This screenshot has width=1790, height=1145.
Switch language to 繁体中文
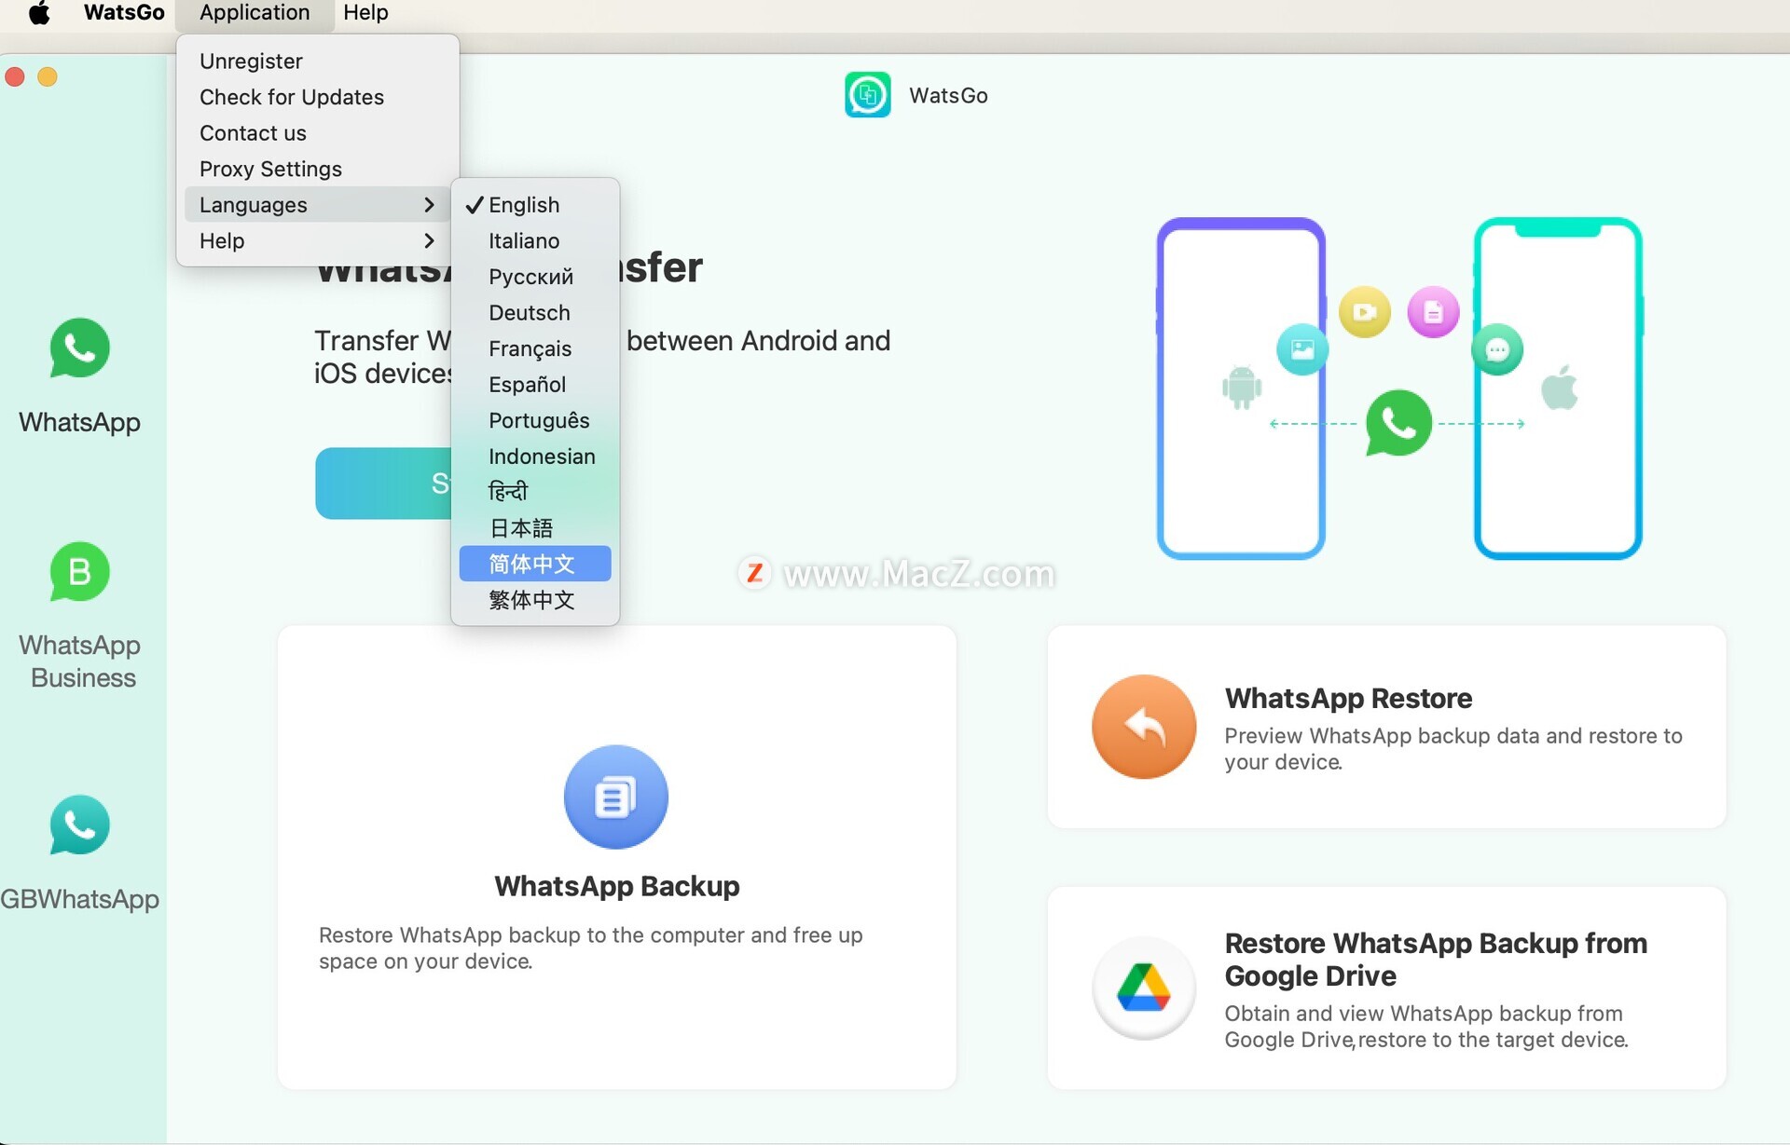pos(535,600)
